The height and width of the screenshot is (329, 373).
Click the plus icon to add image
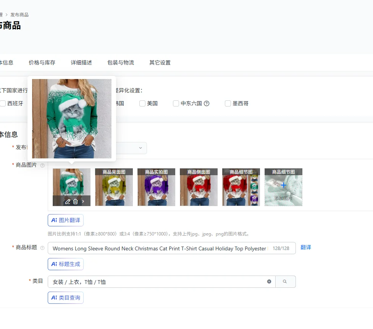pos(283,185)
